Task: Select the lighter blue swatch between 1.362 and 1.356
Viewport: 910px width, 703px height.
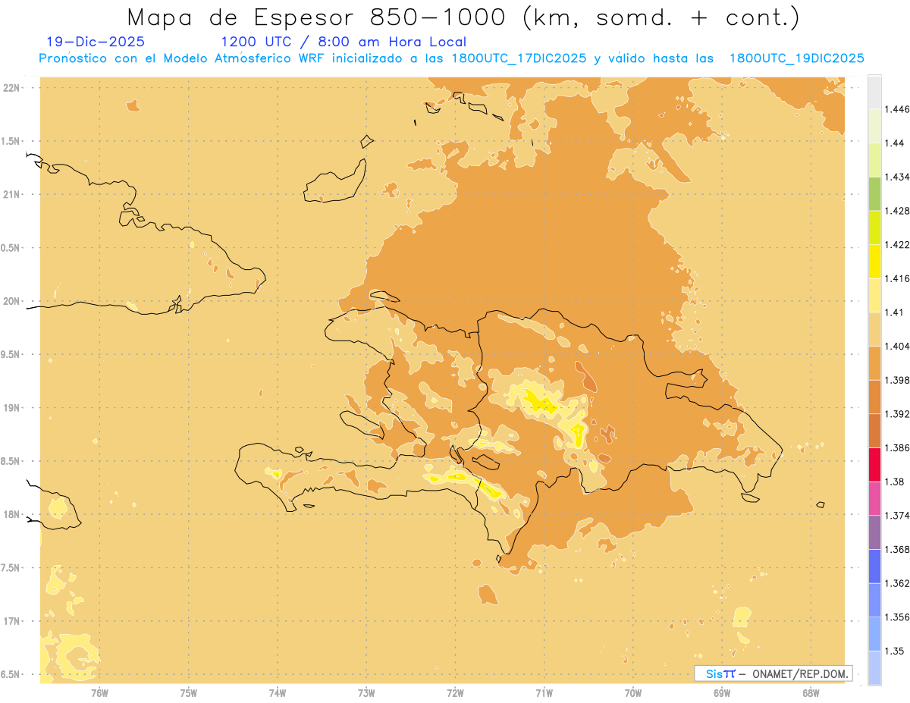Action: 874,600
